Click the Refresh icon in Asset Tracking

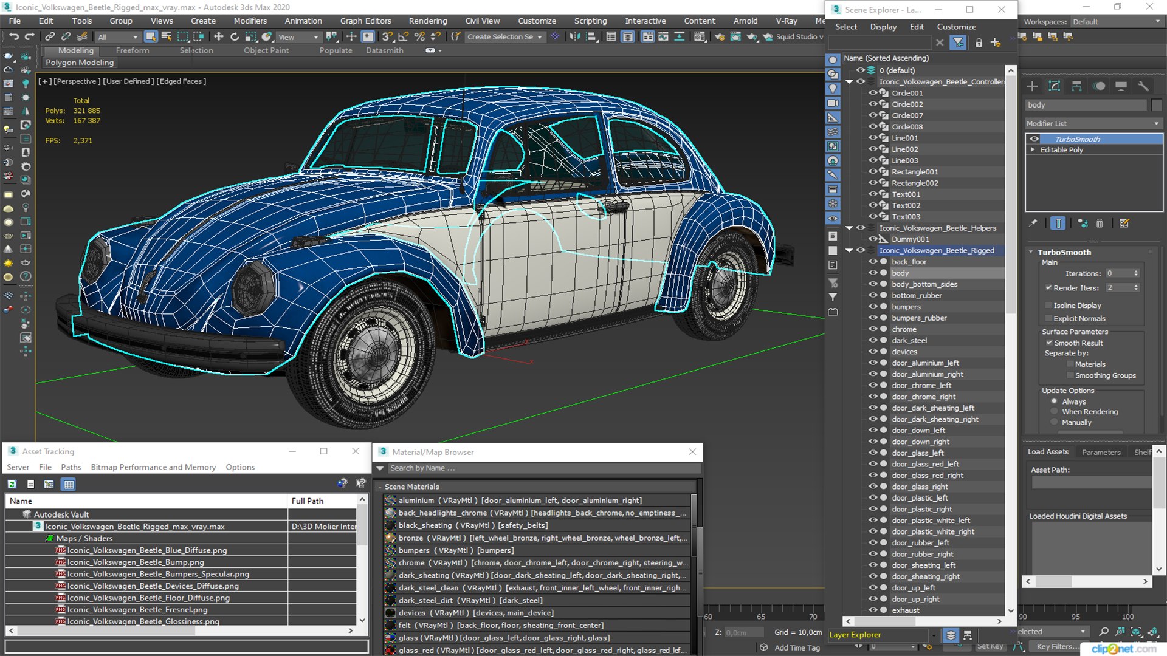tap(12, 484)
